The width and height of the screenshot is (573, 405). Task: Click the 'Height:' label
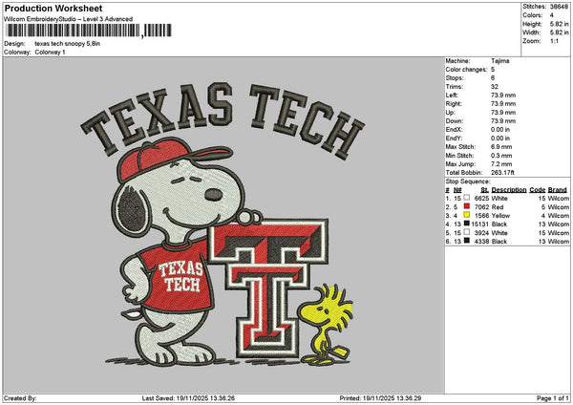point(533,24)
